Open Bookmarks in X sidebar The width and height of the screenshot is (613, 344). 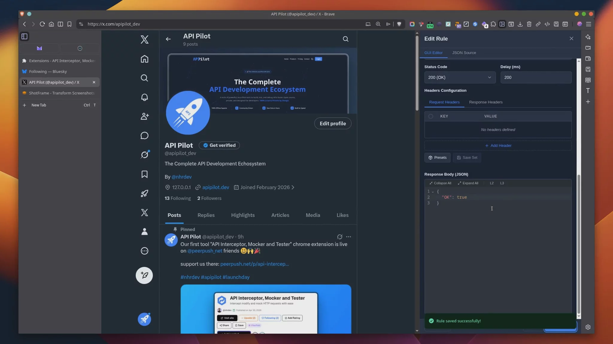(x=144, y=174)
